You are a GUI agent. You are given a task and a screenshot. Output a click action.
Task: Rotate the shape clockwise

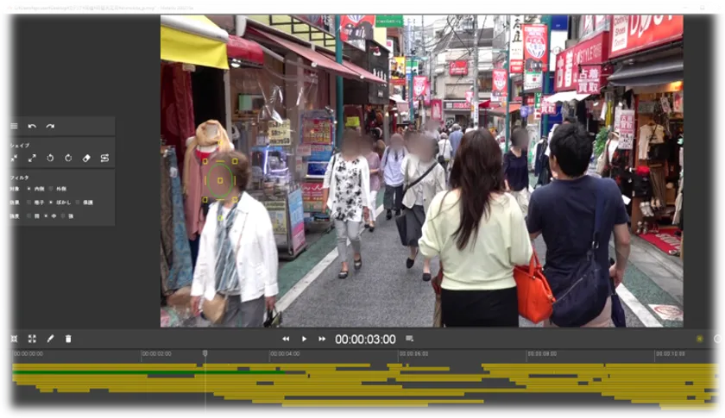click(68, 159)
